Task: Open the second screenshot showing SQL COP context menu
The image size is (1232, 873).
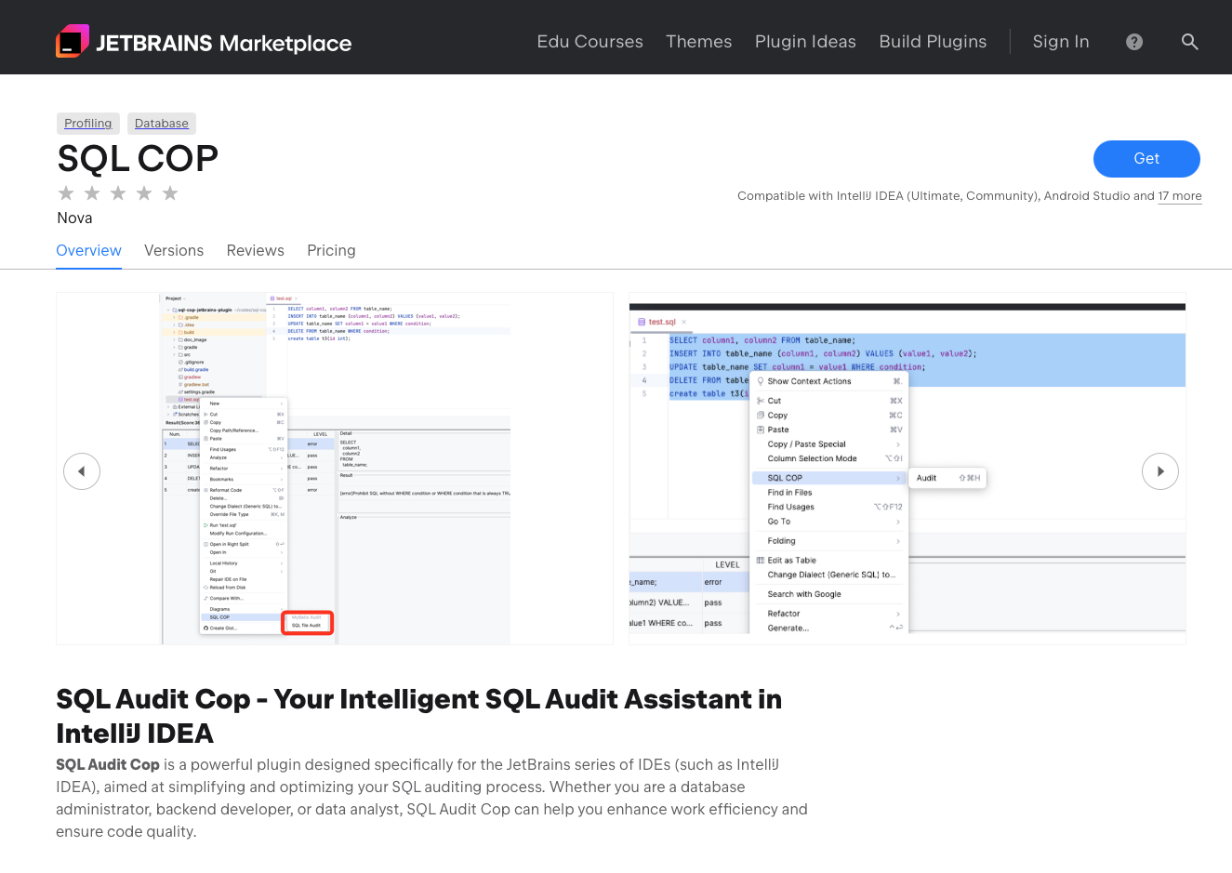Action: click(907, 469)
